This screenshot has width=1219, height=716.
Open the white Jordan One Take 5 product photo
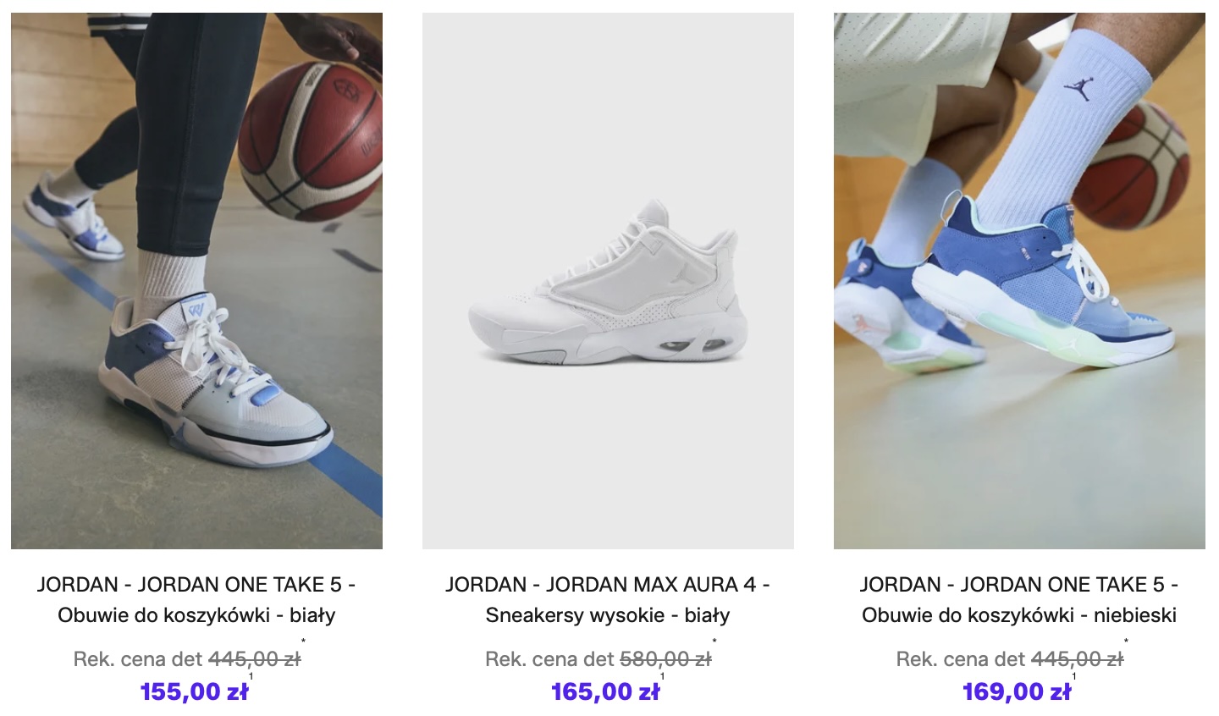pos(196,281)
